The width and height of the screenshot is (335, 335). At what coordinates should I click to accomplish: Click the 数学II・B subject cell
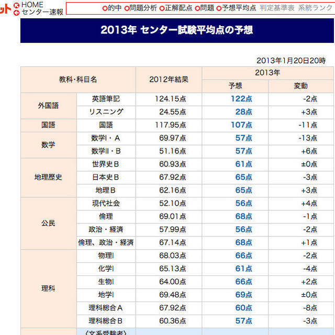pyautogui.click(x=106, y=151)
